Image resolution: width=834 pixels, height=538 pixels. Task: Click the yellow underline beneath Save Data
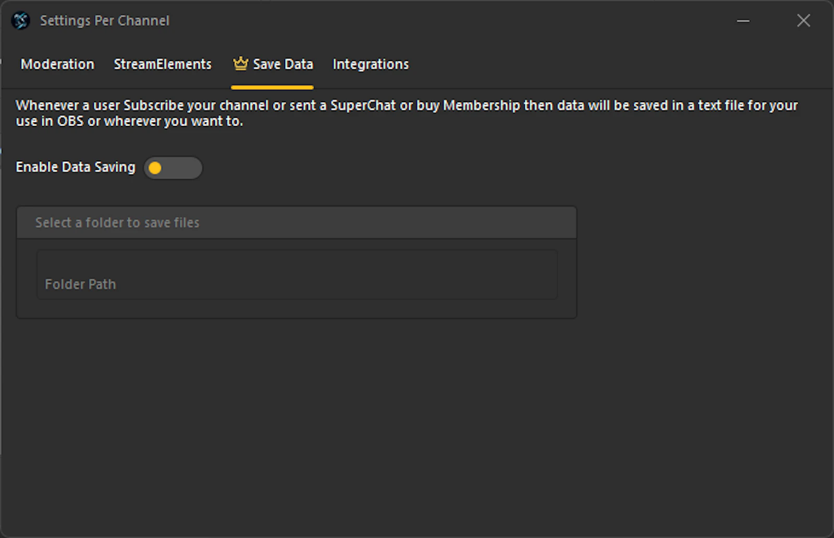272,87
